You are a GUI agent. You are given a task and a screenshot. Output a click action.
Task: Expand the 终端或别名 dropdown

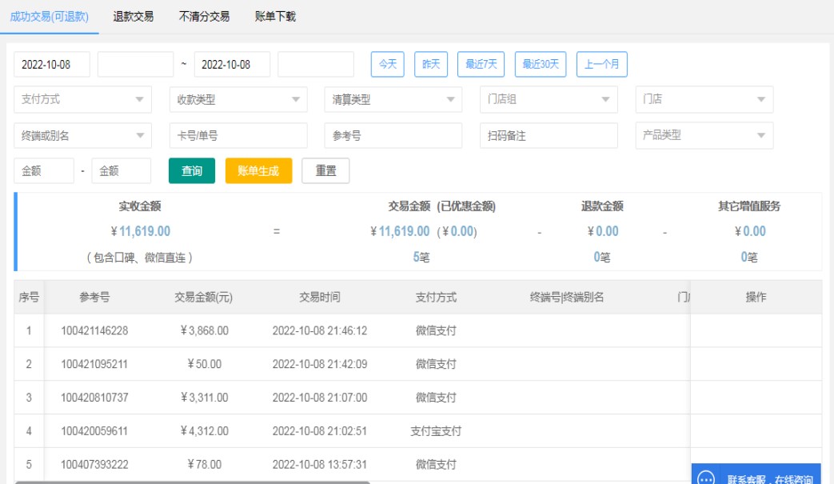point(82,136)
